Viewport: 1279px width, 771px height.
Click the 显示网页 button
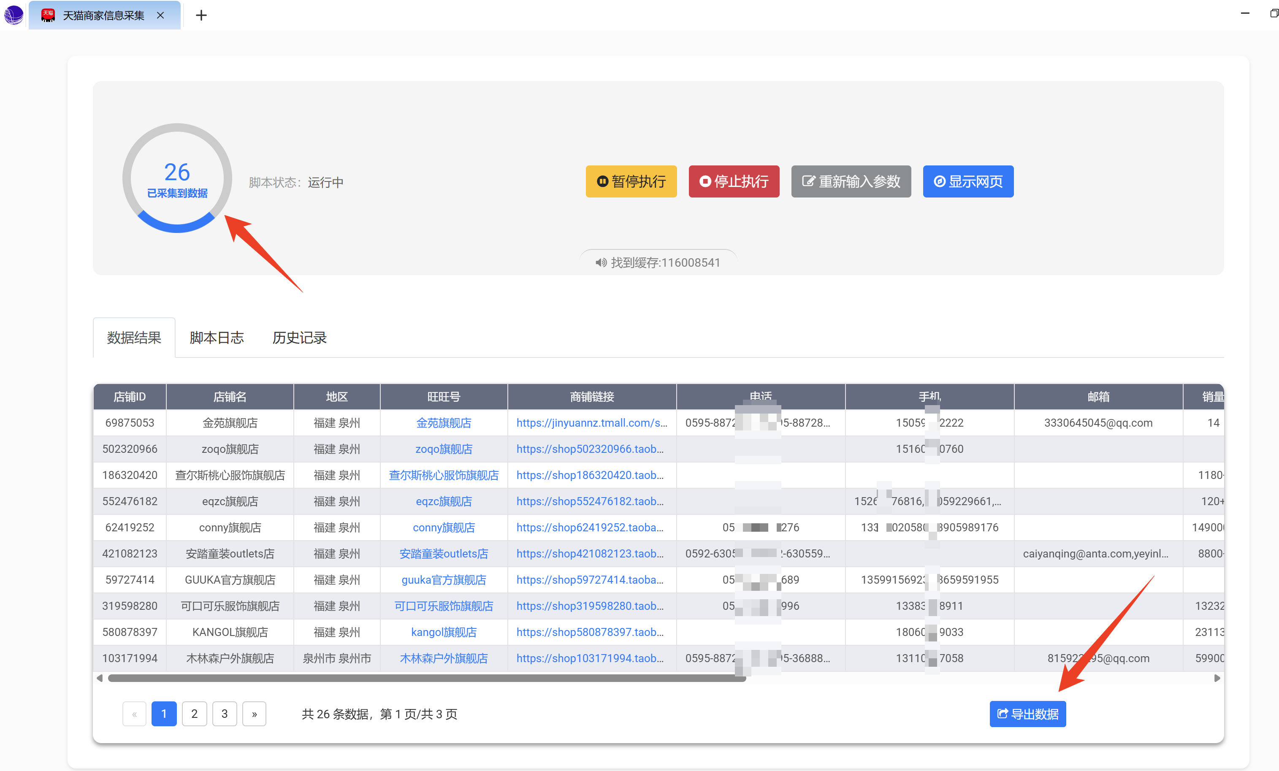(968, 181)
